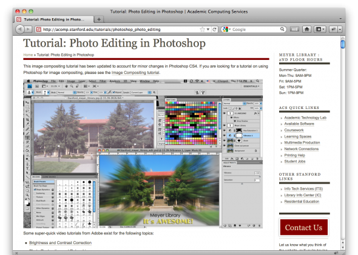Image resolution: width=358 pixels, height=255 pixels.
Task: Open the Bookmarks star toolbar button
Action: [x=319, y=29]
